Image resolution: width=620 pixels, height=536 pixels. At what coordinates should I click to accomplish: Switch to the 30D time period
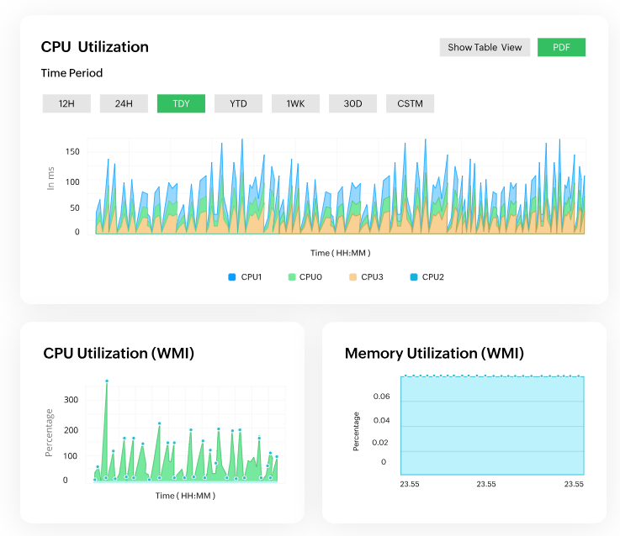coord(352,104)
